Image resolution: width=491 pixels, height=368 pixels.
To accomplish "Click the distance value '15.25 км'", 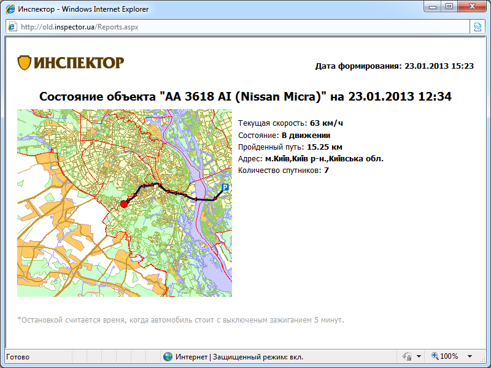I will point(325,147).
